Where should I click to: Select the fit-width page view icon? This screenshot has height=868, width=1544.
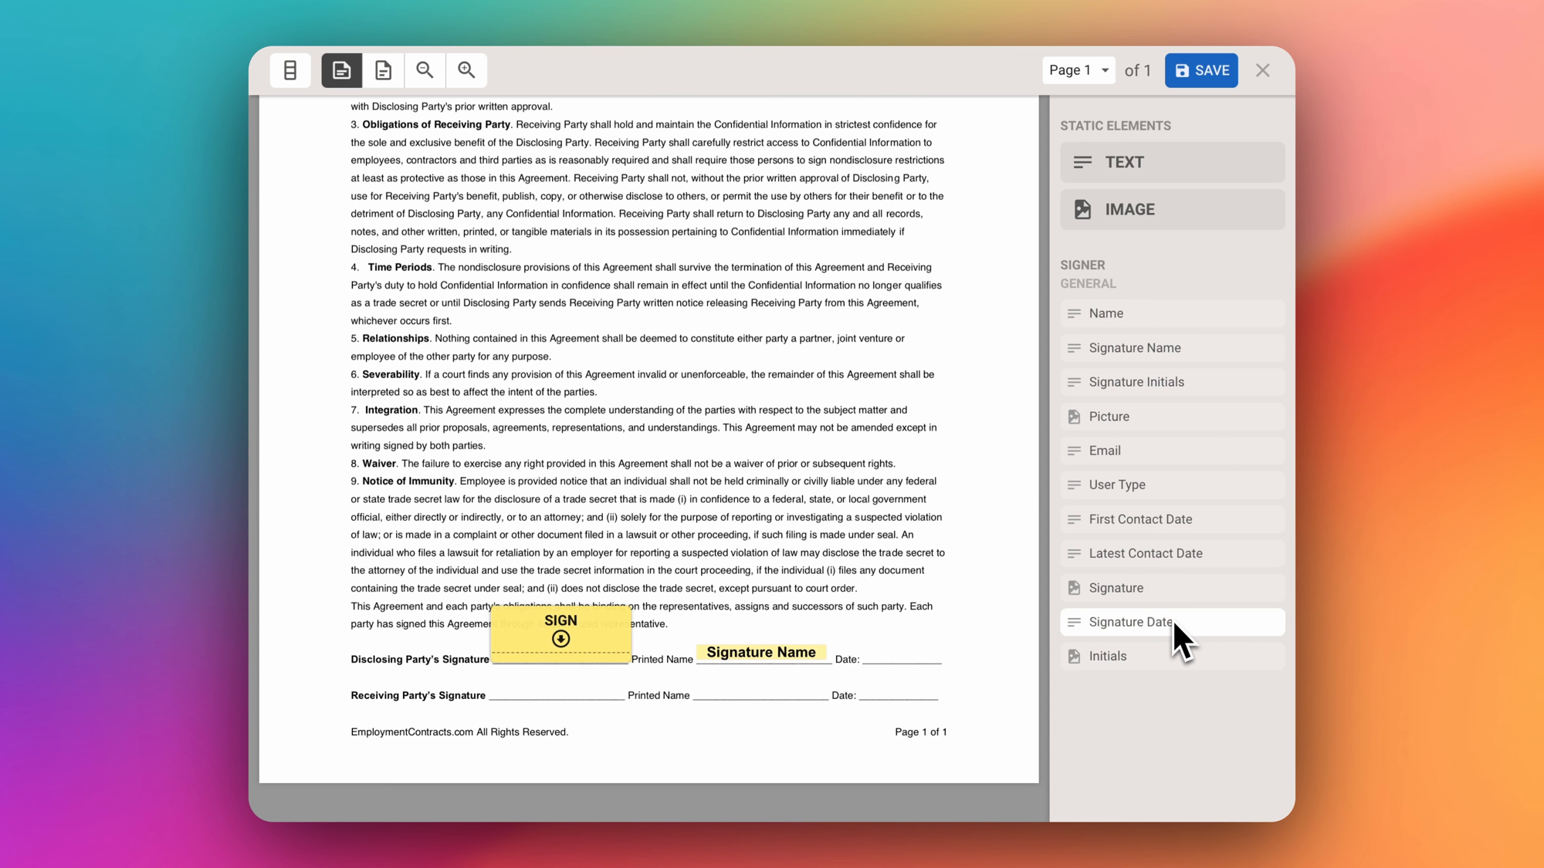coord(341,70)
